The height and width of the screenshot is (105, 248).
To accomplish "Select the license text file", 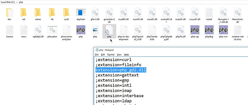I will tap(10, 32).
